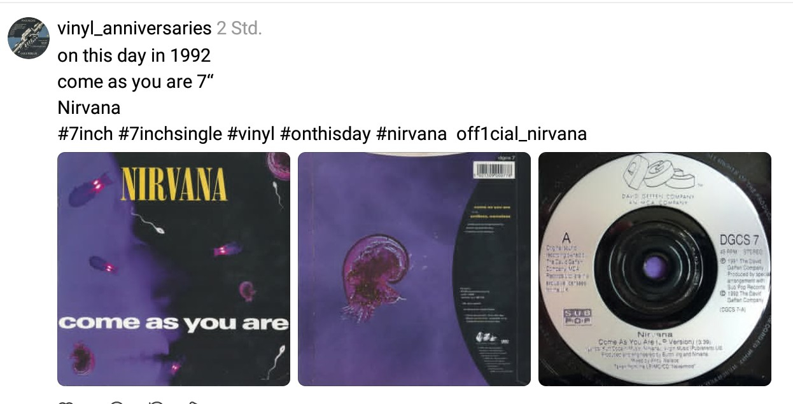
Task: Select the 'on this day in 1992' text
Action: point(134,55)
